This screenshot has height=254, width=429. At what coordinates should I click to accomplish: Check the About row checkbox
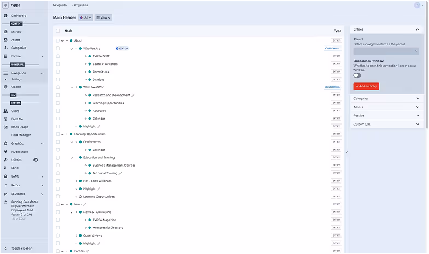click(58, 40)
